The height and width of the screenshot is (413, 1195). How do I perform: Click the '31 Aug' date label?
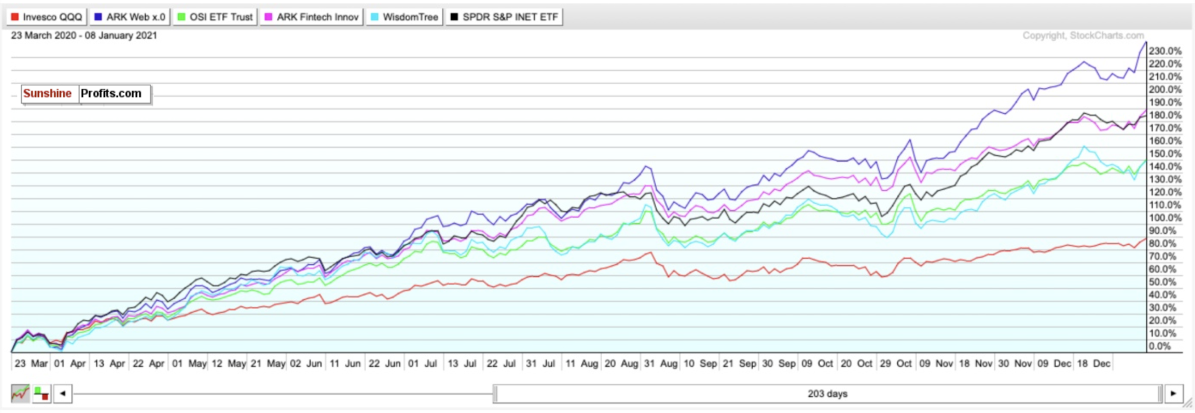pos(661,363)
